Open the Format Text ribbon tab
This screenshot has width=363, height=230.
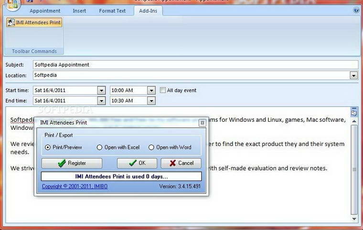[x=112, y=11]
